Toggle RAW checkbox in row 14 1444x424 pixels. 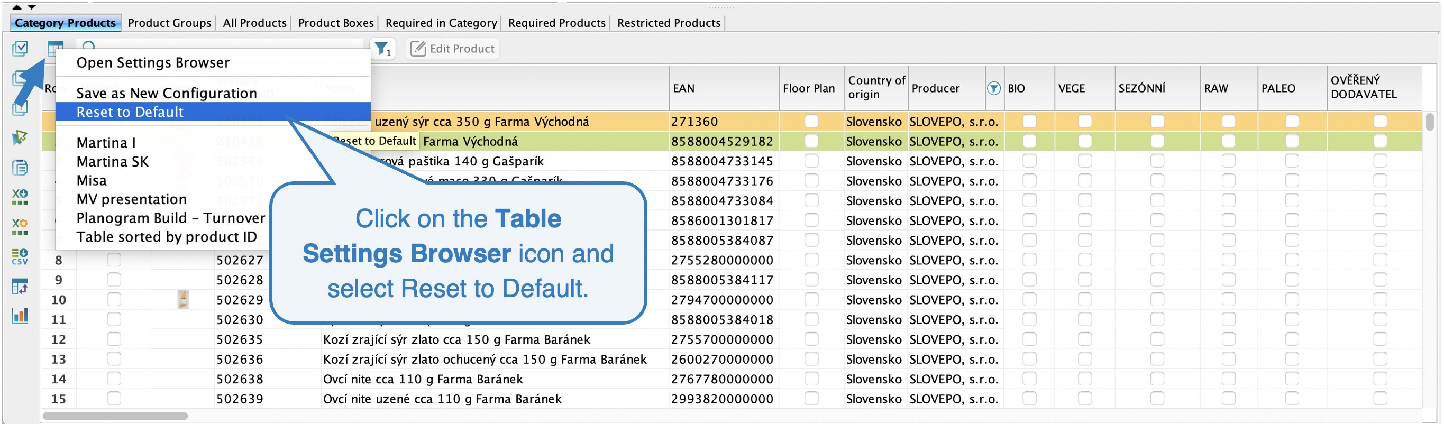(x=1228, y=379)
